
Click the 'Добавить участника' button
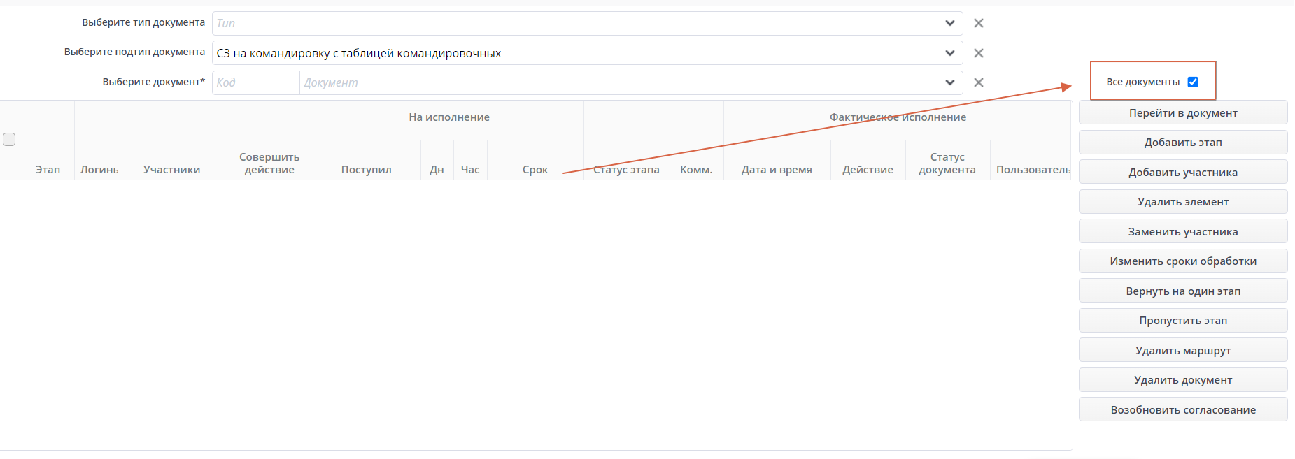point(1183,172)
